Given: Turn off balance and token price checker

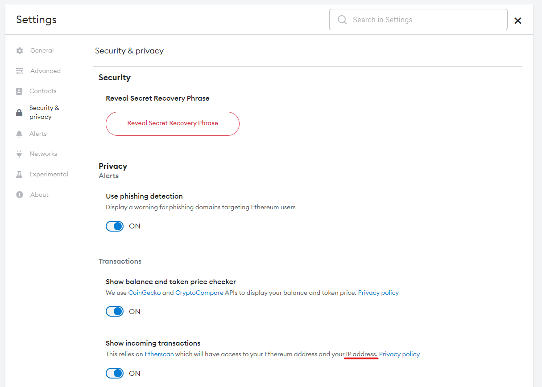Looking at the screenshot, I should (115, 311).
